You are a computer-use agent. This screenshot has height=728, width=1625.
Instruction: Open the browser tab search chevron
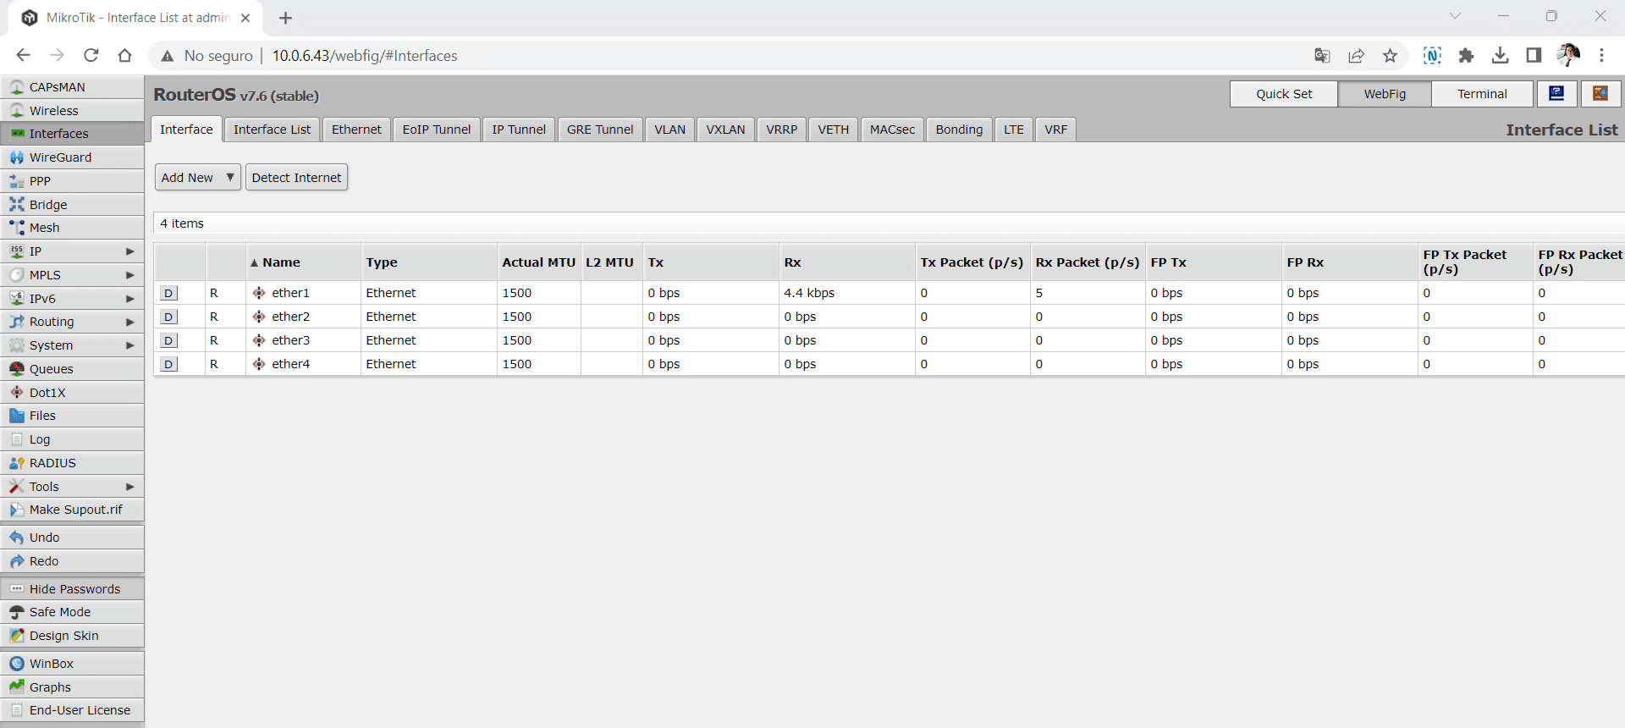pyautogui.click(x=1455, y=16)
